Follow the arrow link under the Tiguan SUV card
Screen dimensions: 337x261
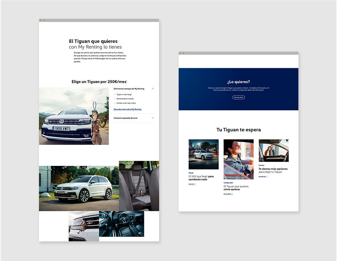[192, 184]
